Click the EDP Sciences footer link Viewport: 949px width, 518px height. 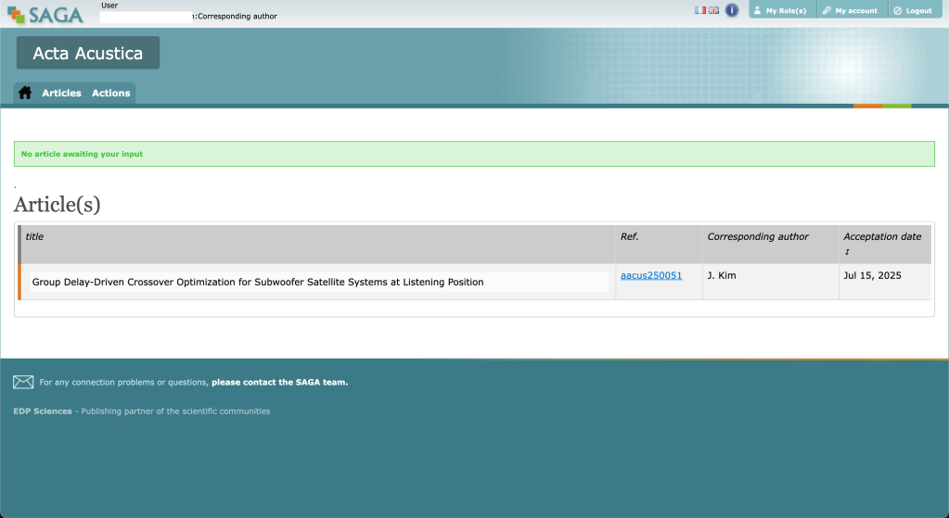click(43, 411)
